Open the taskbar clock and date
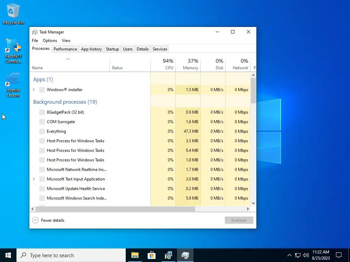The image size is (350, 262). (x=321, y=255)
